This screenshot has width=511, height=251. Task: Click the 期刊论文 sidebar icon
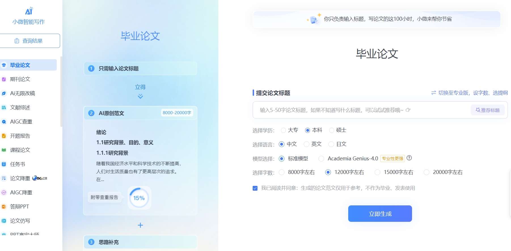coord(4,79)
